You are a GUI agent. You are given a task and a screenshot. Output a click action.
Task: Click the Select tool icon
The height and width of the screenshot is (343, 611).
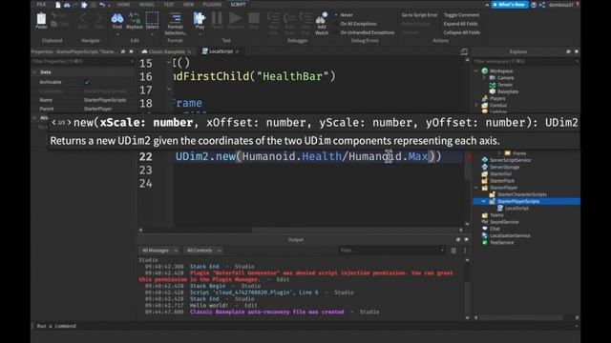coord(152,18)
